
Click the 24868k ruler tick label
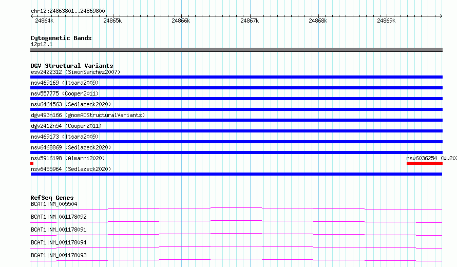point(318,21)
